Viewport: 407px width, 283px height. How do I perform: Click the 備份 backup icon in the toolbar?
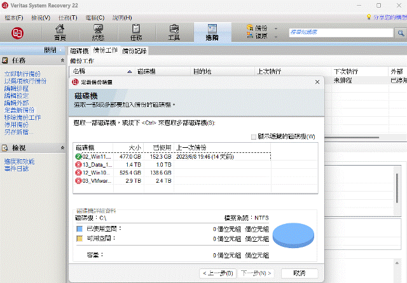[250, 27]
